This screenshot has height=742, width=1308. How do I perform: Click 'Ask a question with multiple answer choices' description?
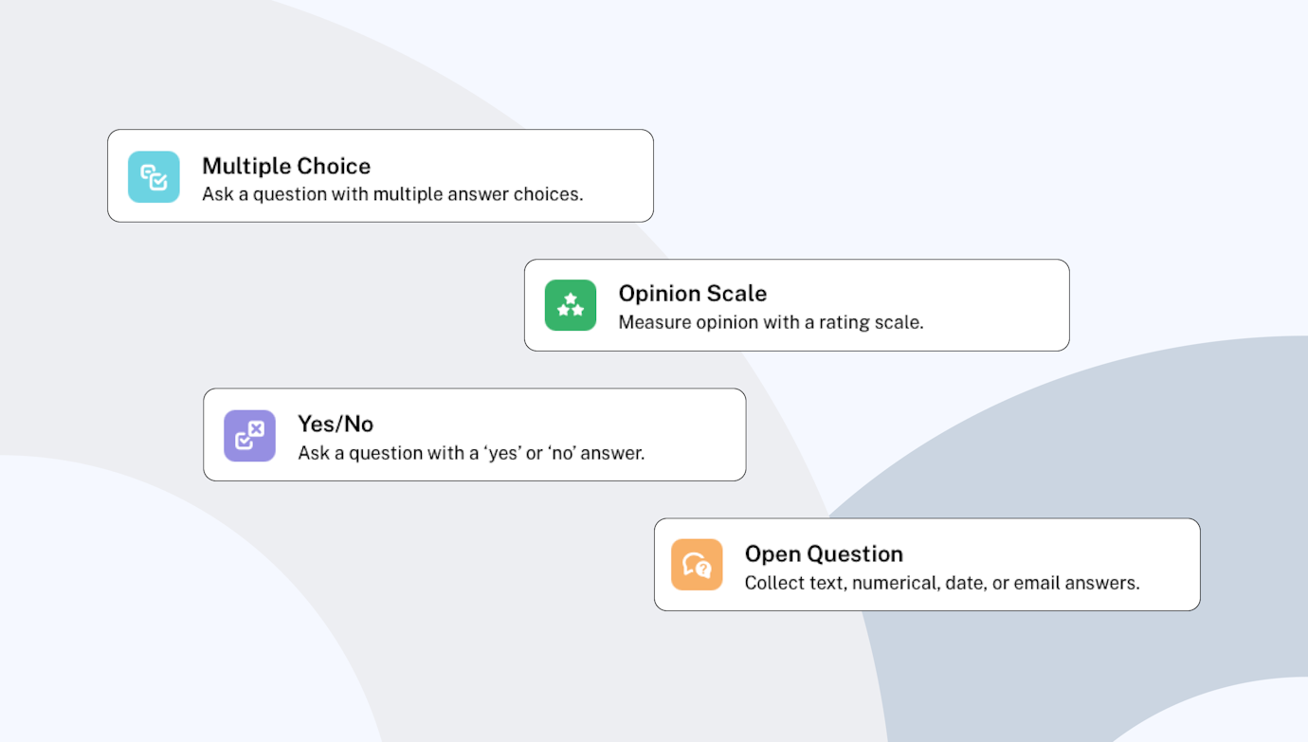pyautogui.click(x=392, y=194)
